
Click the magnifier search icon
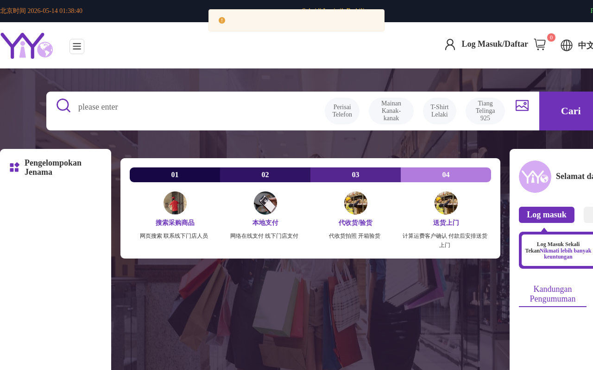[x=63, y=105]
